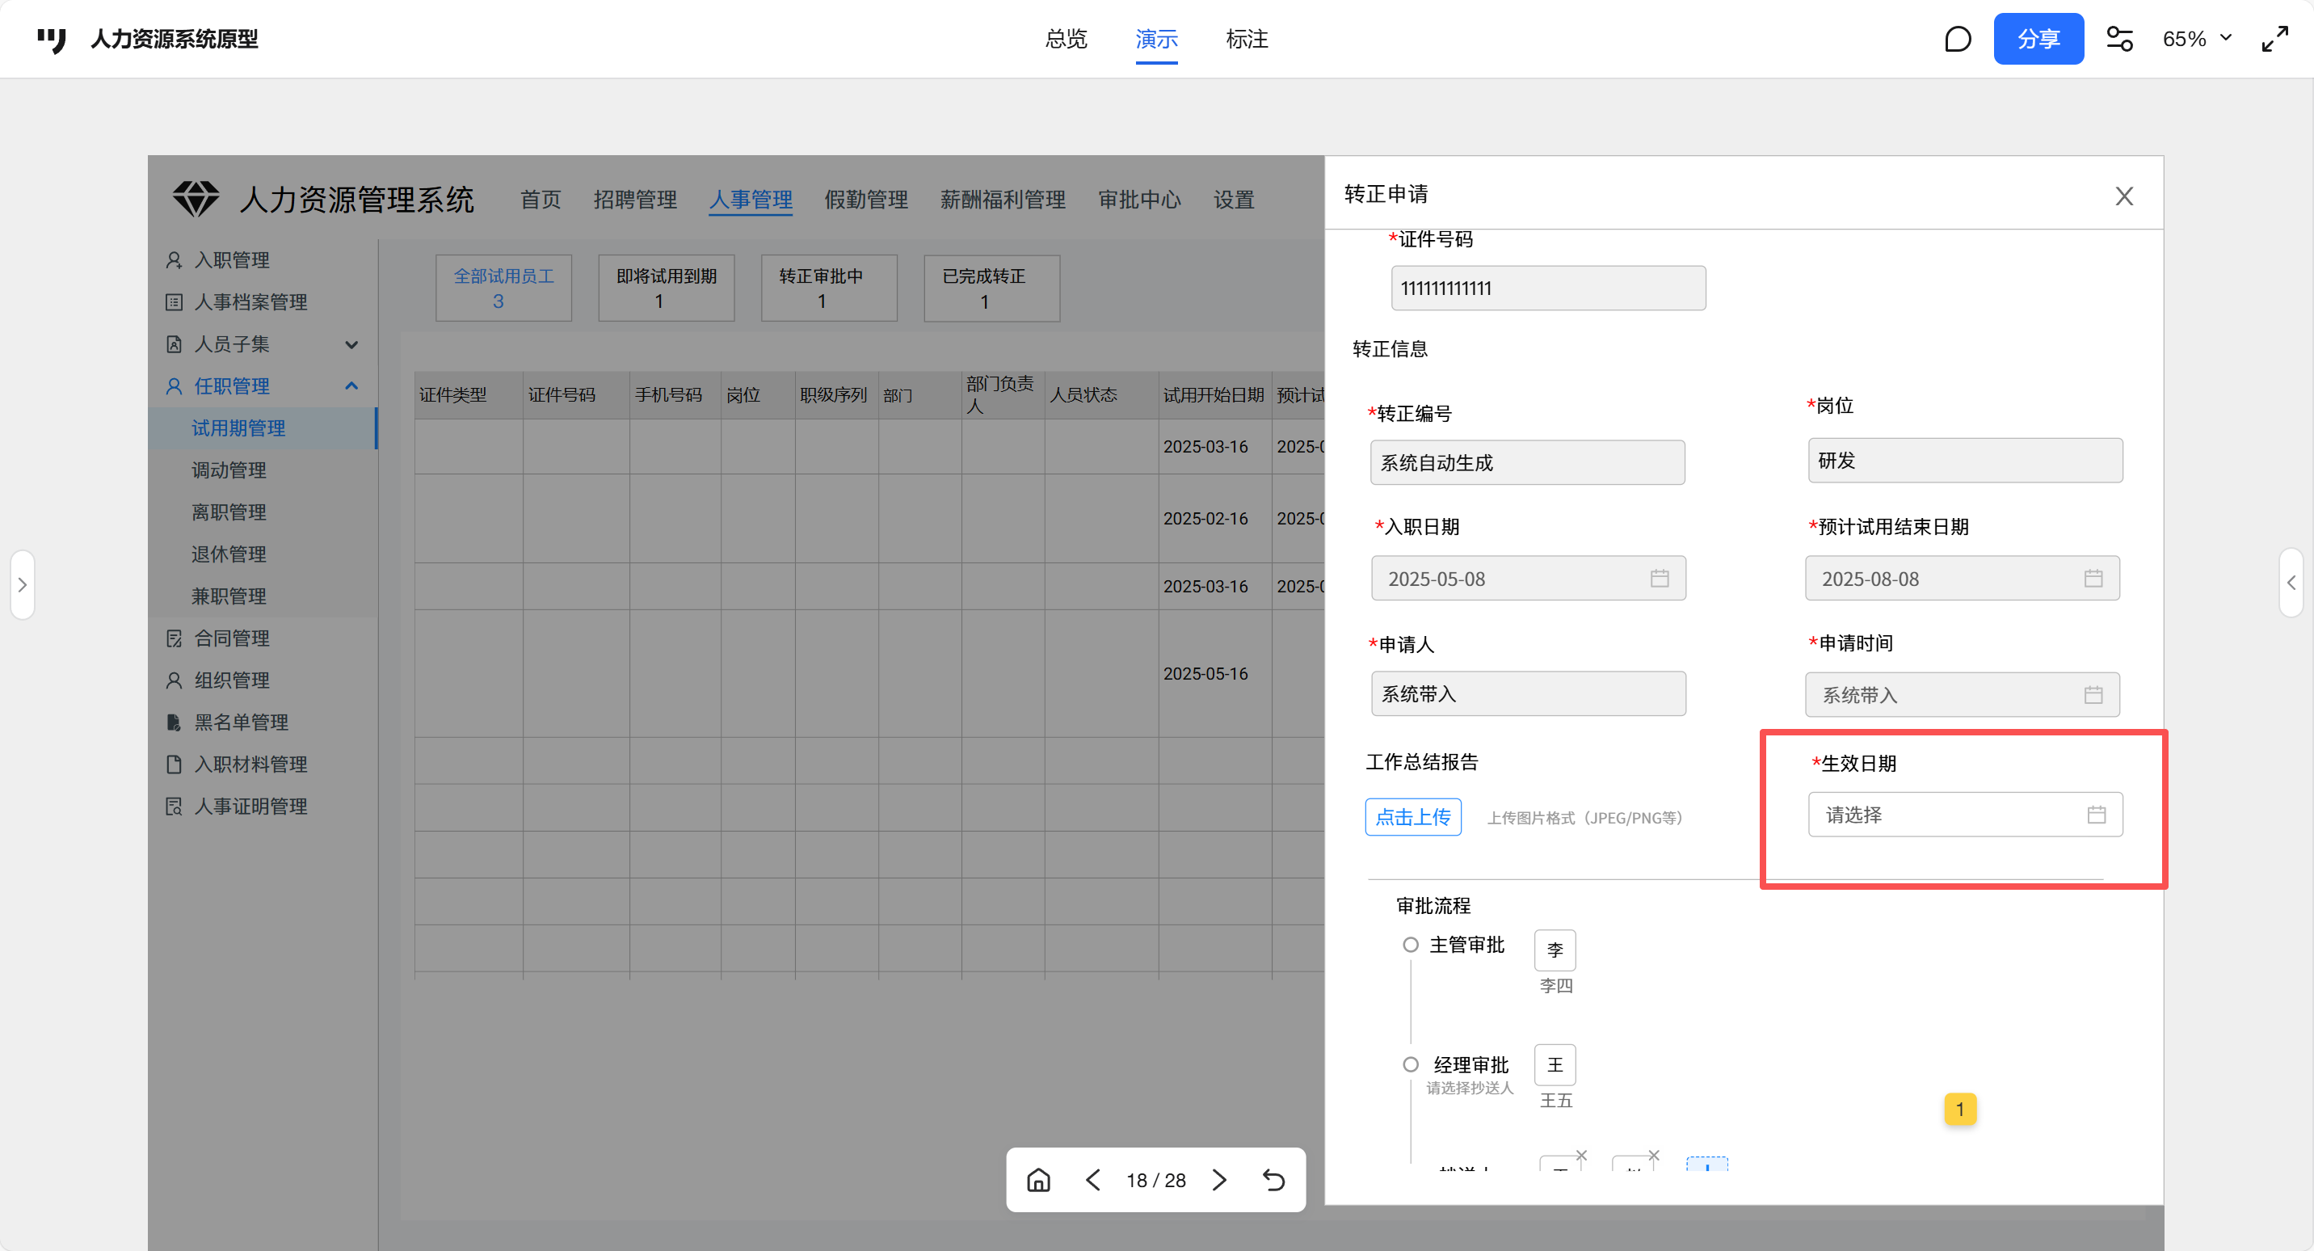
Task: Enter fullscreen with the expand arrows icon
Action: (x=2274, y=39)
